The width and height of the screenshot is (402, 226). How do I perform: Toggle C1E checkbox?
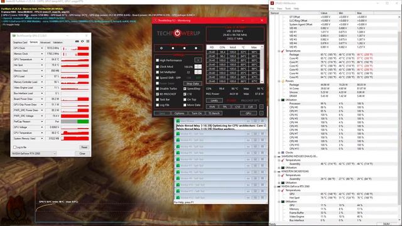[185, 94]
